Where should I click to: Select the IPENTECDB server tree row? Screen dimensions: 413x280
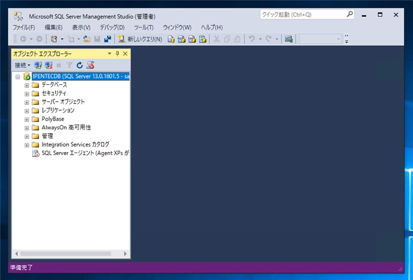(76, 76)
